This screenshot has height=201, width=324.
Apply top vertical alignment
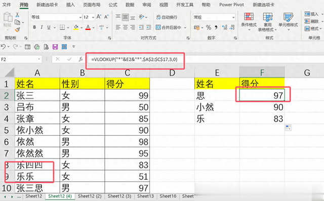point(118,17)
